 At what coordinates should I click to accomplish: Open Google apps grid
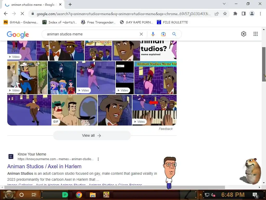(x=256, y=34)
